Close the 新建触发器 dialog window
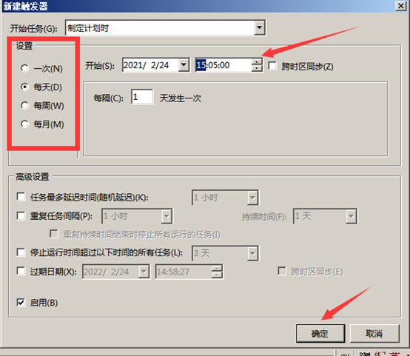 pyautogui.click(x=400, y=5)
